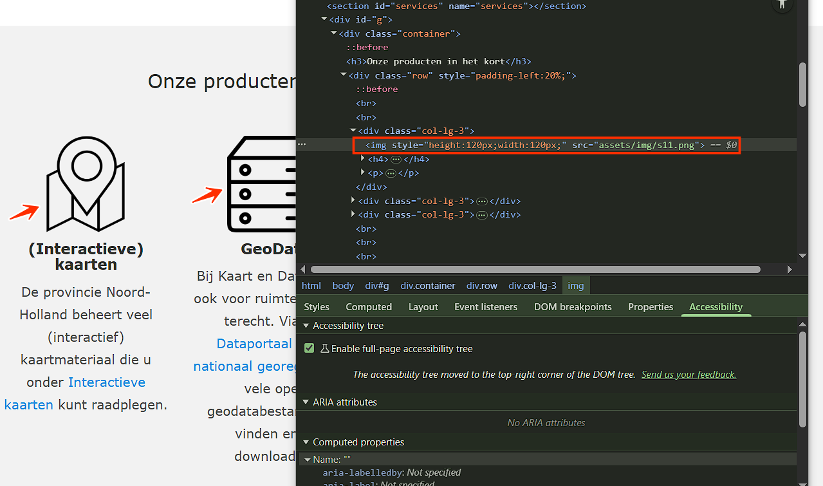Open the Computed tab
Screen dimensions: 823x486
tap(369, 307)
